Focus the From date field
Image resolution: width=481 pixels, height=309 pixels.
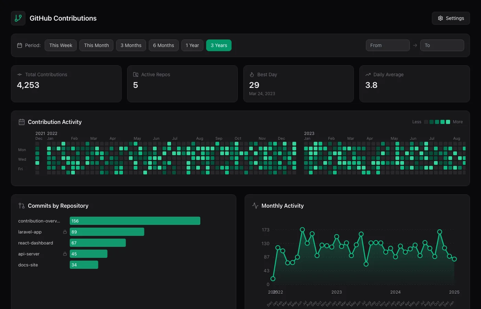[388, 45]
